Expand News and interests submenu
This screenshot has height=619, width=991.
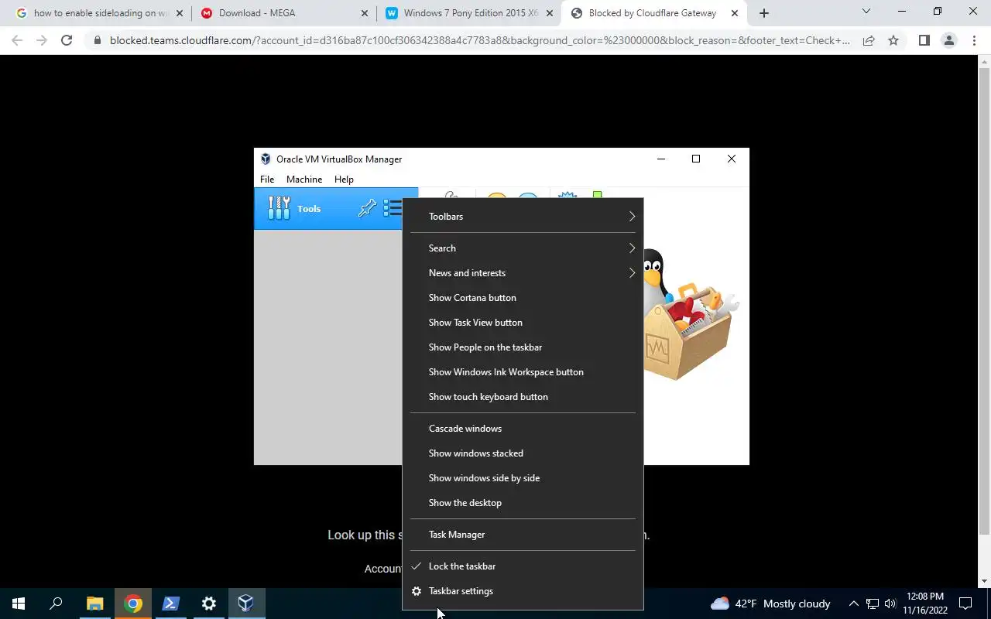(x=523, y=273)
